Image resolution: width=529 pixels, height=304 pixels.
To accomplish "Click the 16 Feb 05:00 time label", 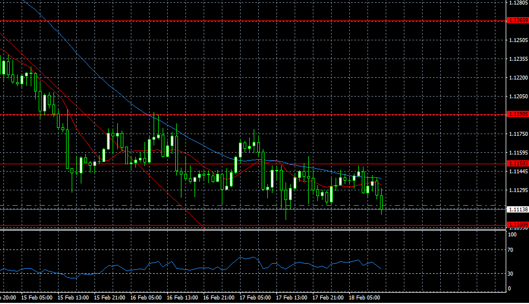I will 146,298.
